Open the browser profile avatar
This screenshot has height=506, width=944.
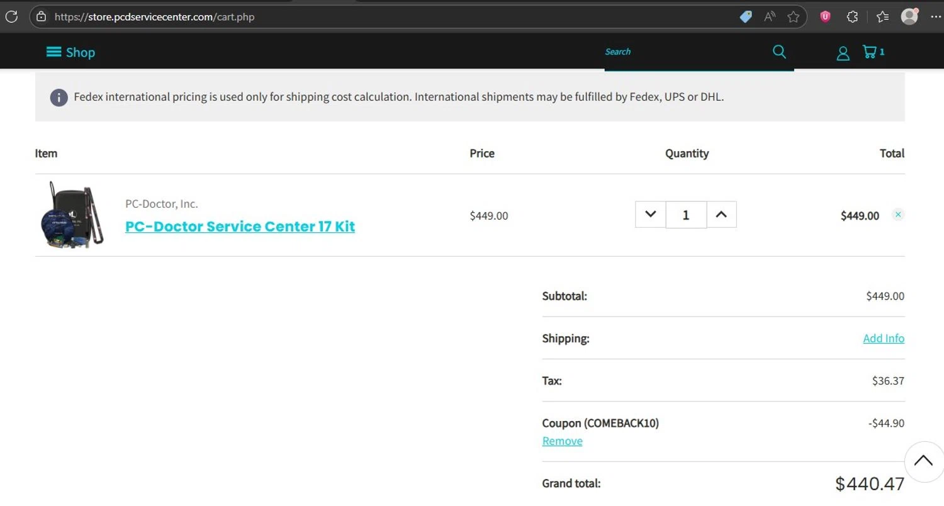(909, 16)
